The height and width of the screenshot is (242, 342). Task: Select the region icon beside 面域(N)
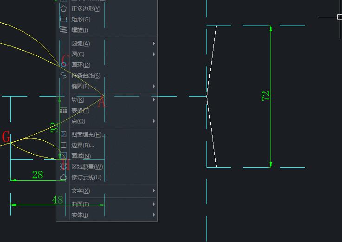64,156
